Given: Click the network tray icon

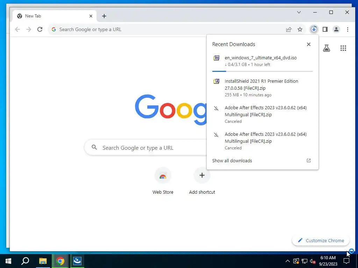Looking at the screenshot, I should coord(305,261).
